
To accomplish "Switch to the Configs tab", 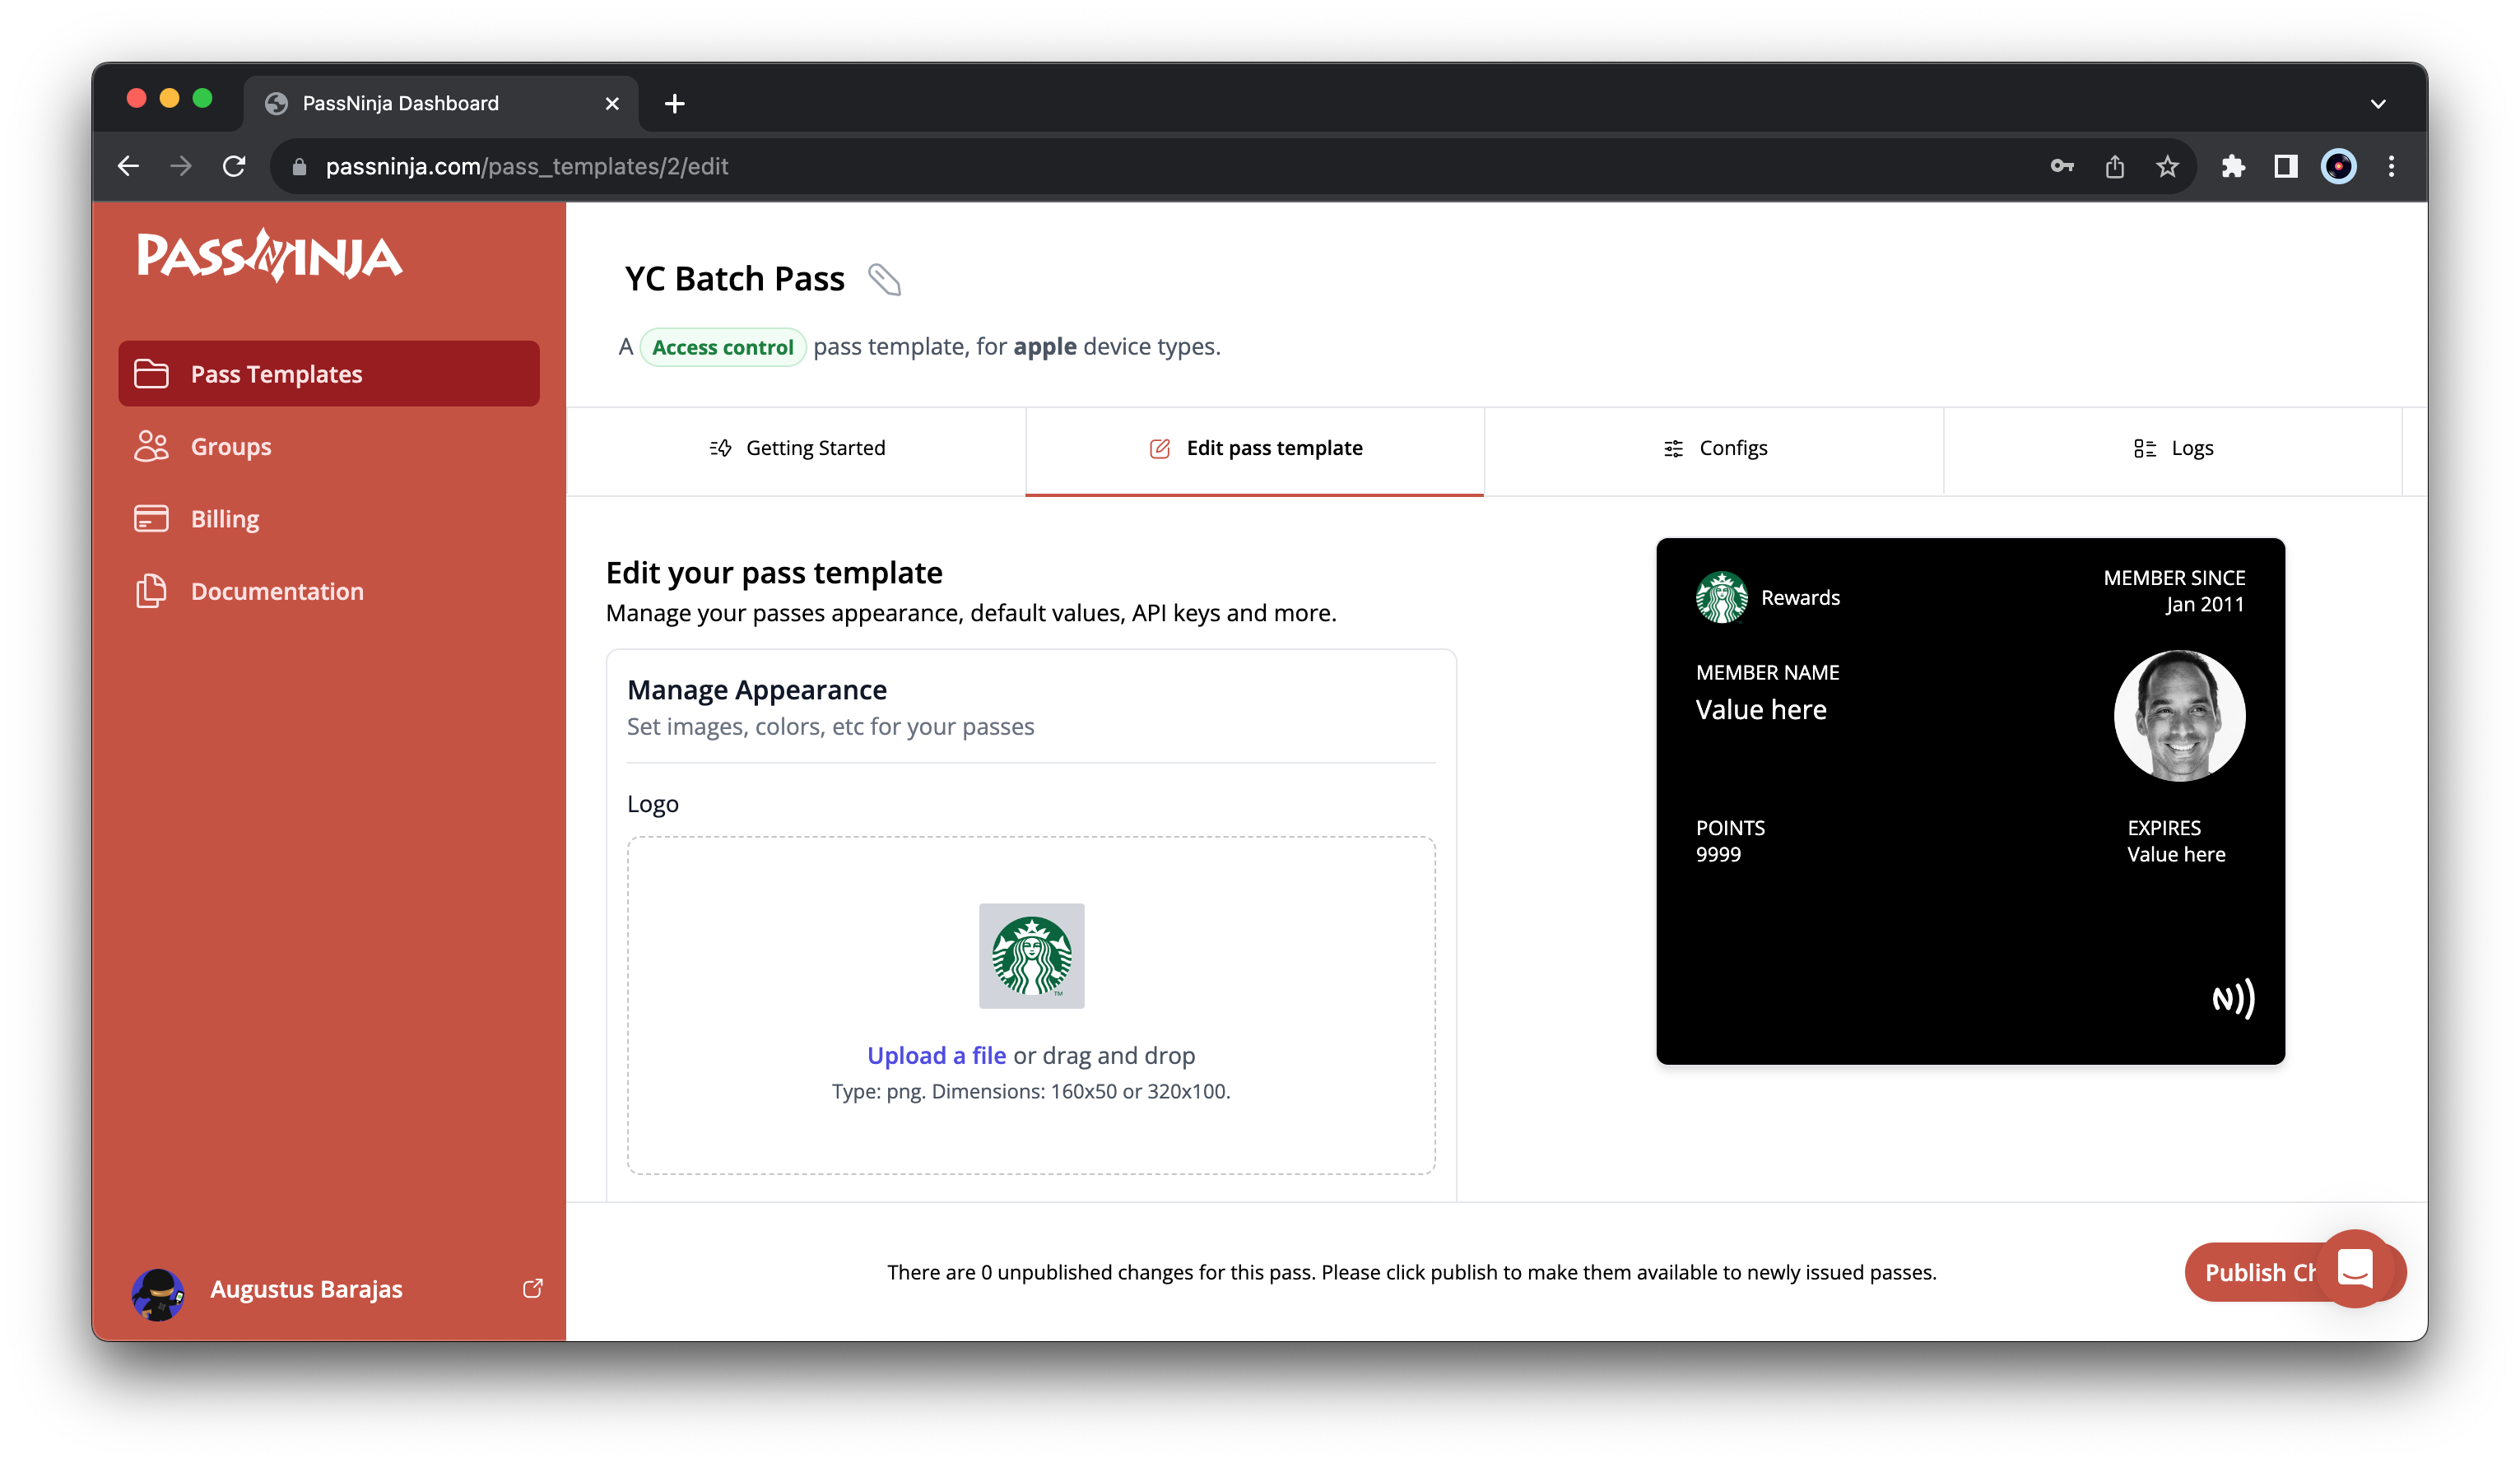I will (1714, 448).
